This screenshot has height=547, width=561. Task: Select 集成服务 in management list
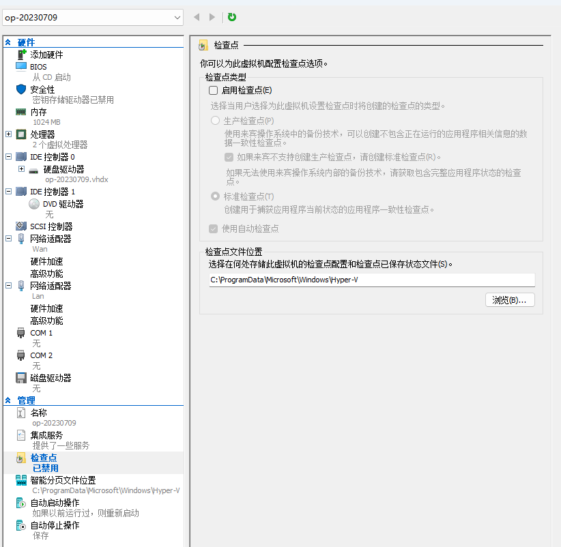[x=46, y=435]
